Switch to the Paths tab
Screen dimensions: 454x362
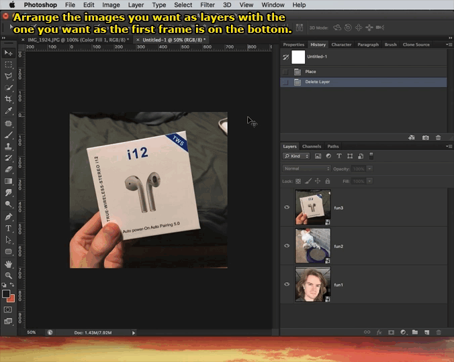[x=333, y=146]
